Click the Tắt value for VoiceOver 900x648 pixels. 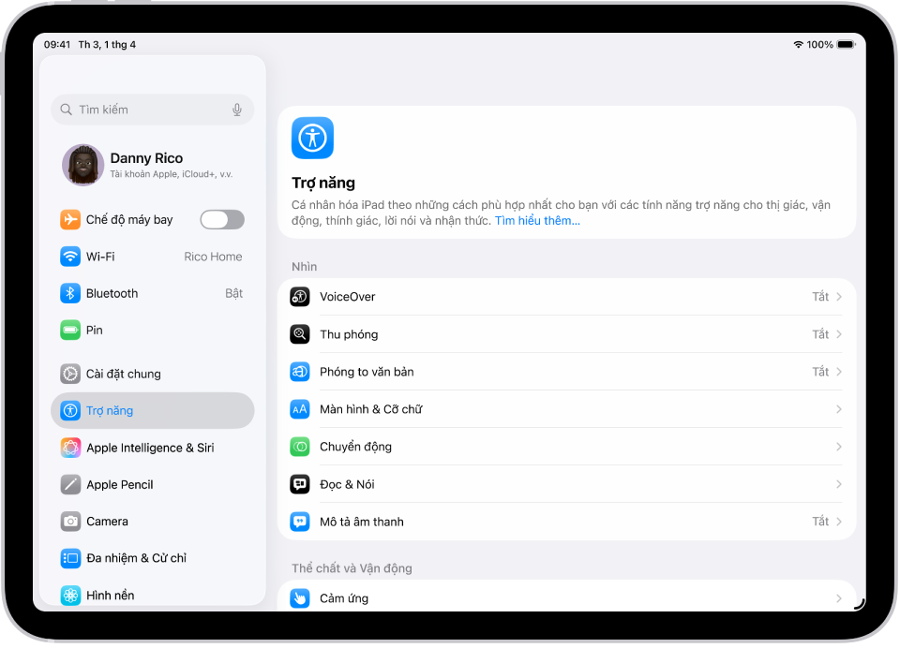click(820, 297)
